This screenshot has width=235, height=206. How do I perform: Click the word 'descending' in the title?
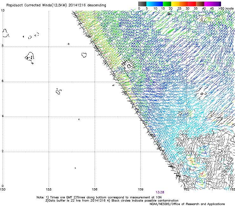pyautogui.click(x=97, y=5)
